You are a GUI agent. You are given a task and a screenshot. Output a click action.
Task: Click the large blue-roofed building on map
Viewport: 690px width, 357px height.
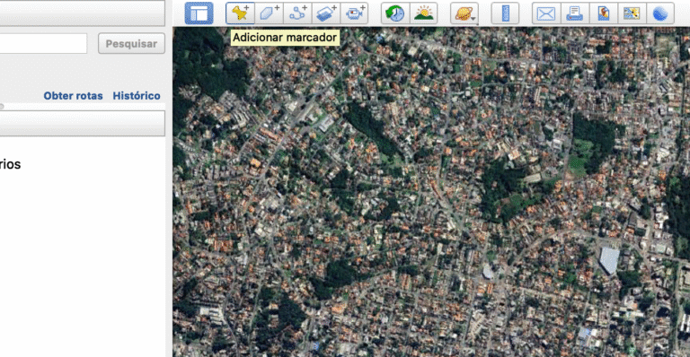click(609, 260)
